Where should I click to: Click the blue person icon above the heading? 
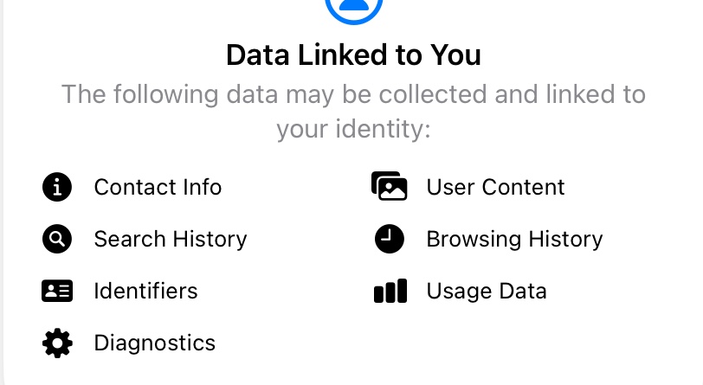click(x=353, y=7)
